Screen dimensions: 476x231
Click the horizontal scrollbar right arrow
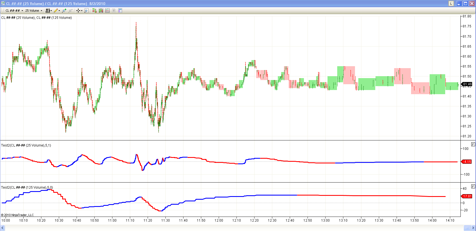pos(473,228)
